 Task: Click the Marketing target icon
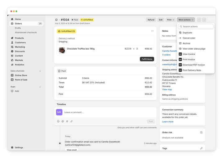pyautogui.click(x=12, y=47)
